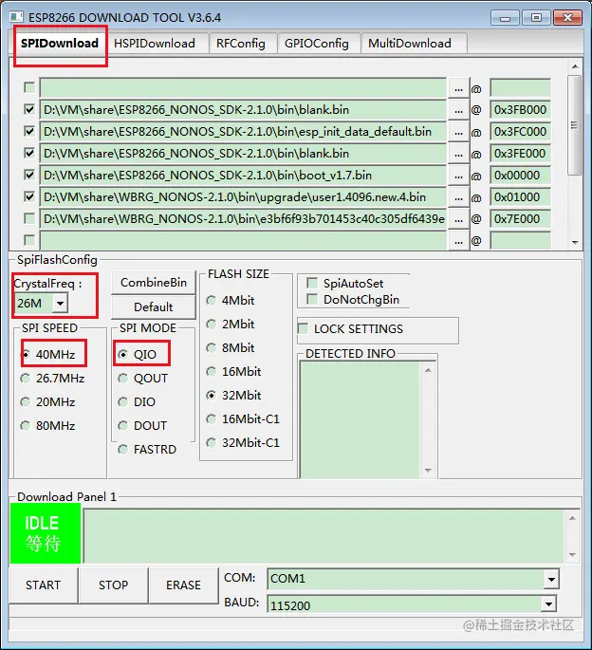Click address field showing 0x01000

pos(520,197)
